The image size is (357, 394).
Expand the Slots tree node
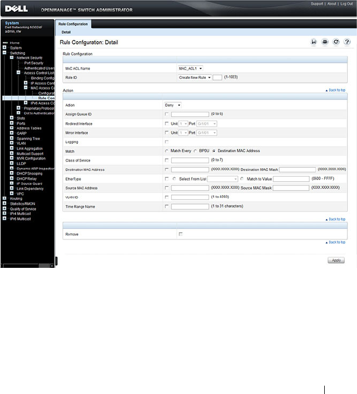coord(12,118)
